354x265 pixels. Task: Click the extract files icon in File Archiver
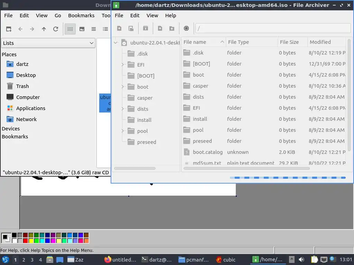(x=146, y=28)
